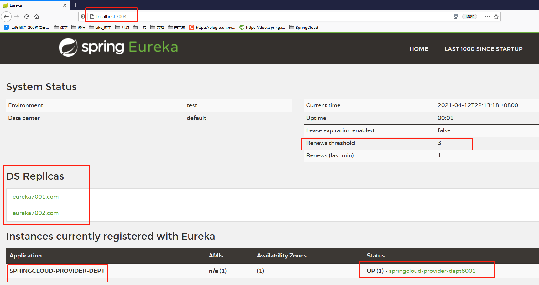Viewport: 539px width, 285px height.
Task: Select the Renews (last min) label
Action: 330,155
